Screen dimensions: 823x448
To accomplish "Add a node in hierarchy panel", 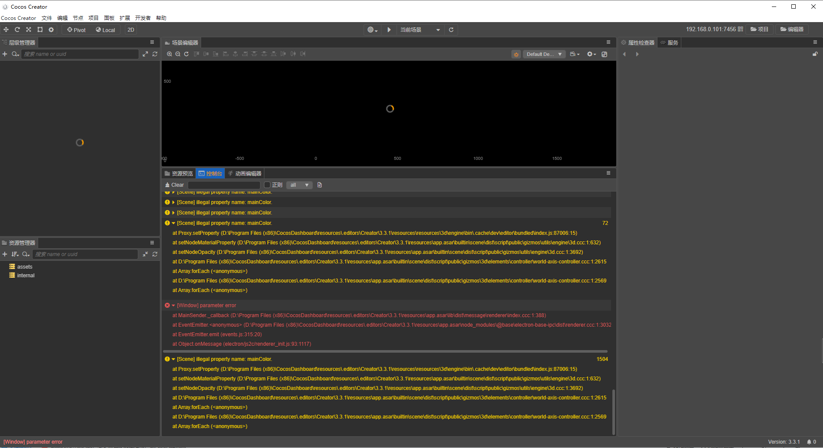I will click(5, 54).
